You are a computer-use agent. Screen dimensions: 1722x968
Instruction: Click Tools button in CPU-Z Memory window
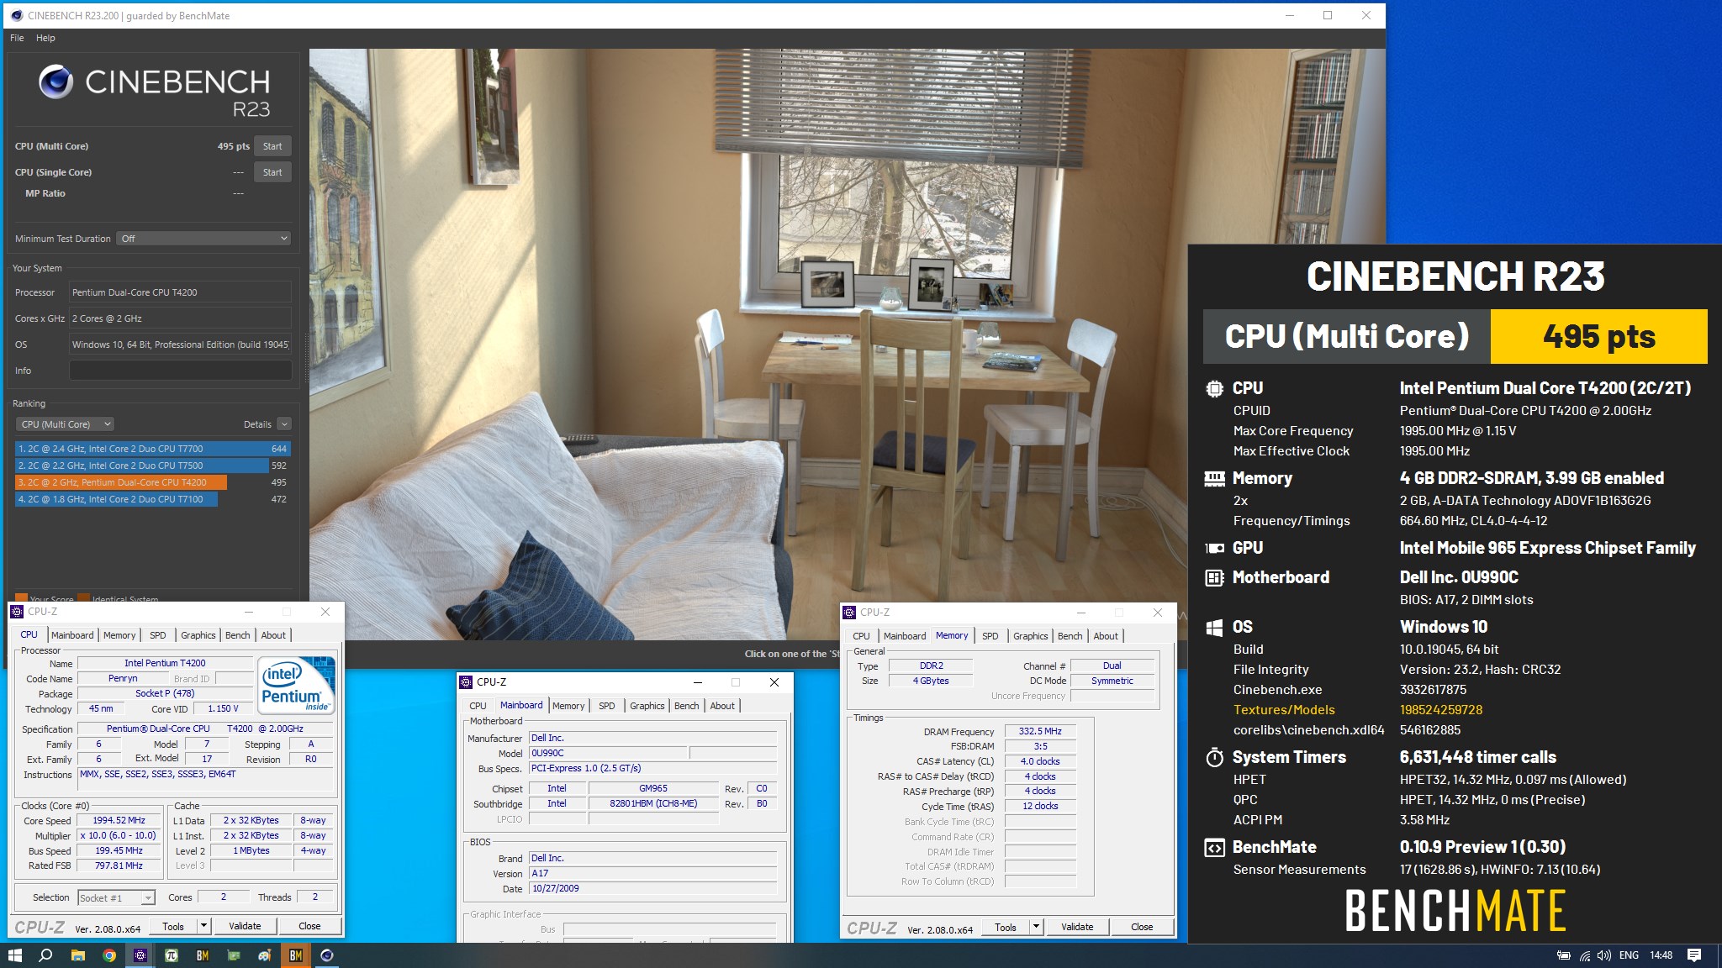coord(1006,927)
